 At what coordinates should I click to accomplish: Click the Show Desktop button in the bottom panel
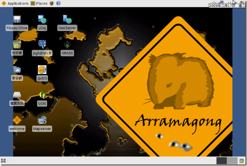3,161
